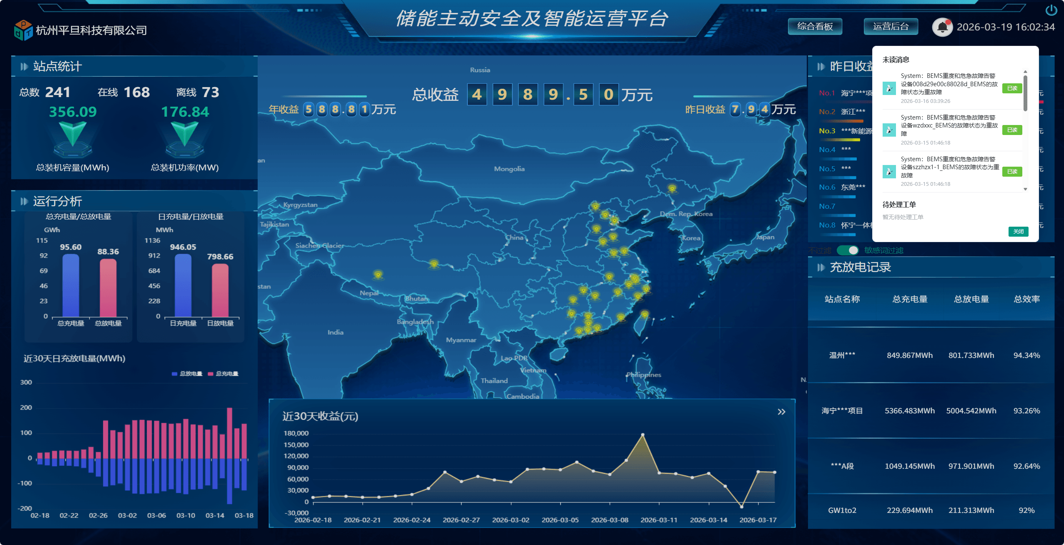Click avatar of the 008d29e00c88028d alarm message
Viewport: 1064px width, 545px height.
(x=889, y=88)
